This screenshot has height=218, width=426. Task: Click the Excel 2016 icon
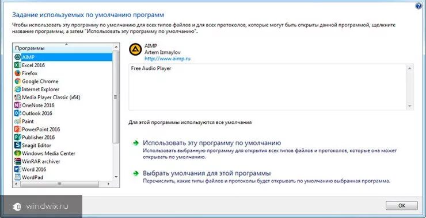pyautogui.click(x=18, y=65)
